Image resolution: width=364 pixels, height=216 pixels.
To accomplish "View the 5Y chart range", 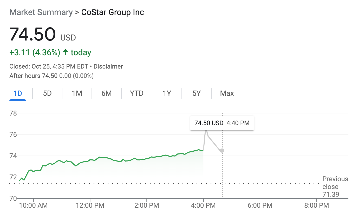I will (197, 93).
